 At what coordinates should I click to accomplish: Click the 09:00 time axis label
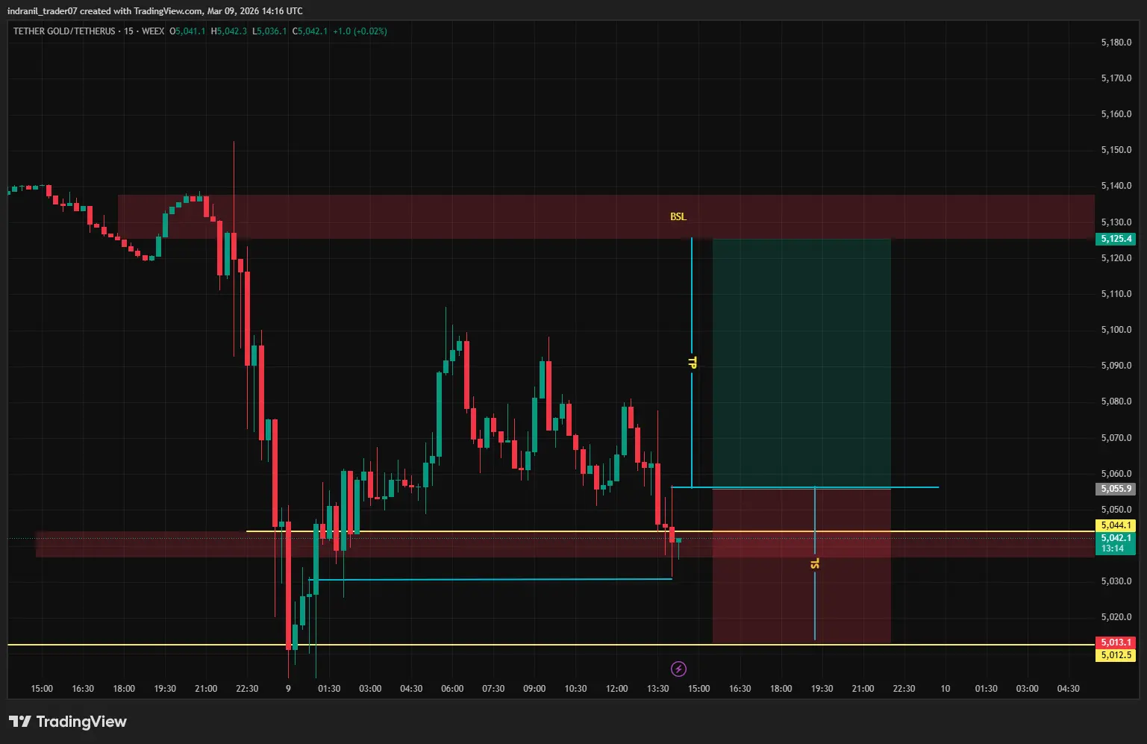(534, 688)
